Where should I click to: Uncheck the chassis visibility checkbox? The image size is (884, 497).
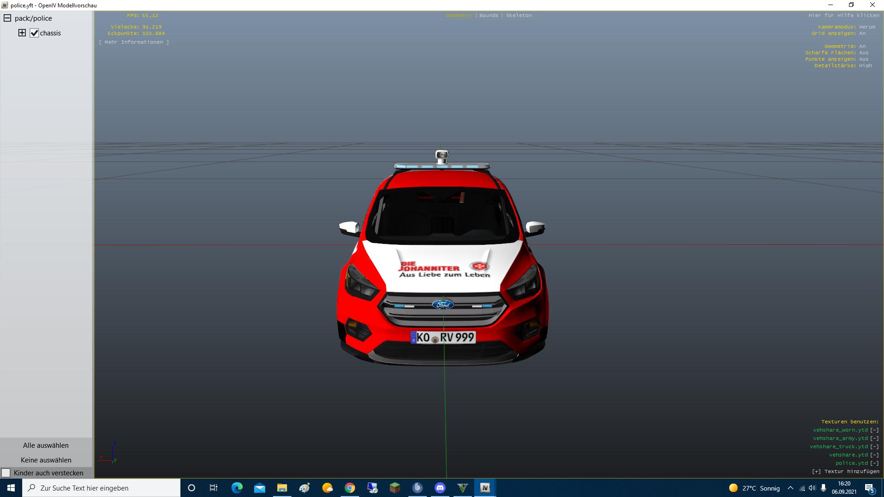pyautogui.click(x=35, y=33)
